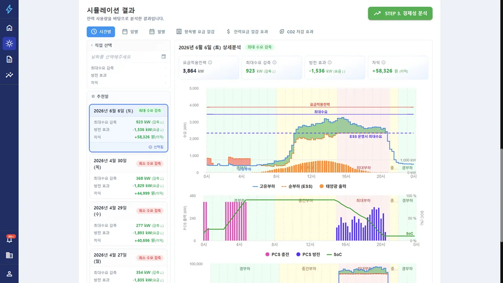Toggle PCS 방전 legend item

click(x=308, y=254)
